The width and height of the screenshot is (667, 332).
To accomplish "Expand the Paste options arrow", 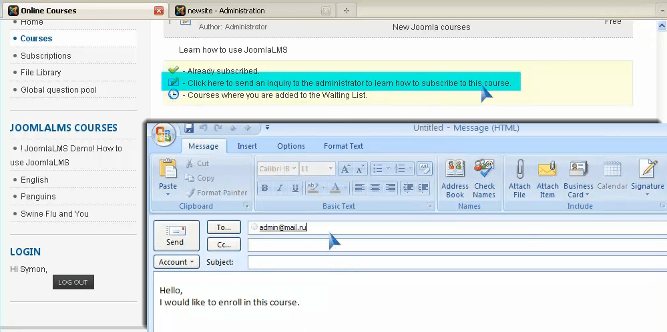I will tap(168, 195).
